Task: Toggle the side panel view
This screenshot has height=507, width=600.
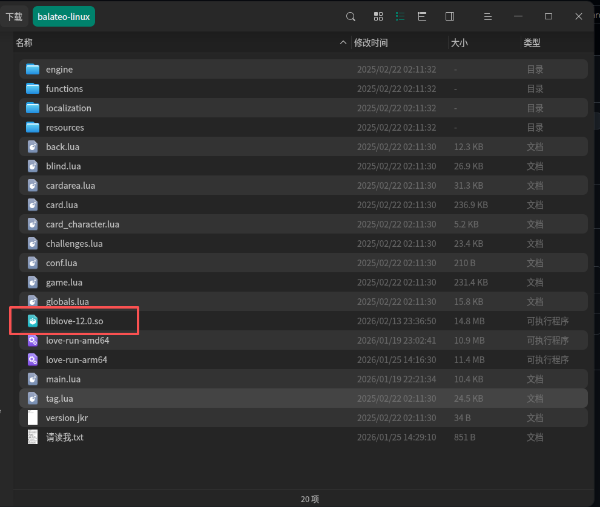Action: 450,16
